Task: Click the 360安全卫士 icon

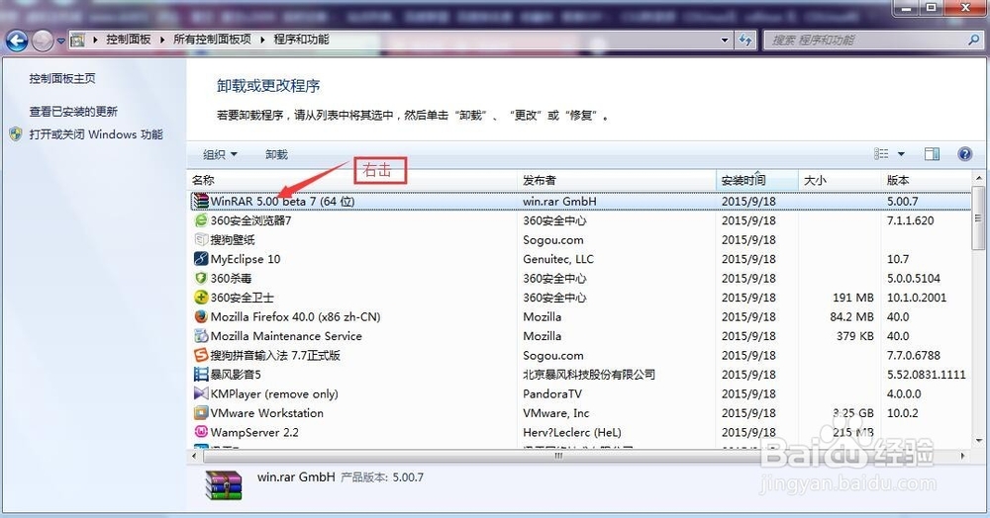Action: (201, 298)
